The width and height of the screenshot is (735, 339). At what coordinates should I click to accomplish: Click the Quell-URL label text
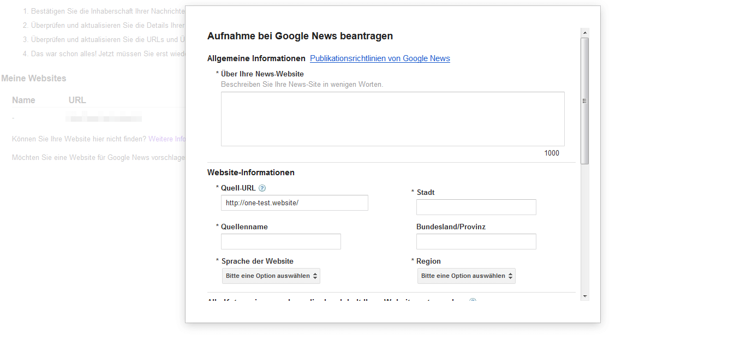238,188
